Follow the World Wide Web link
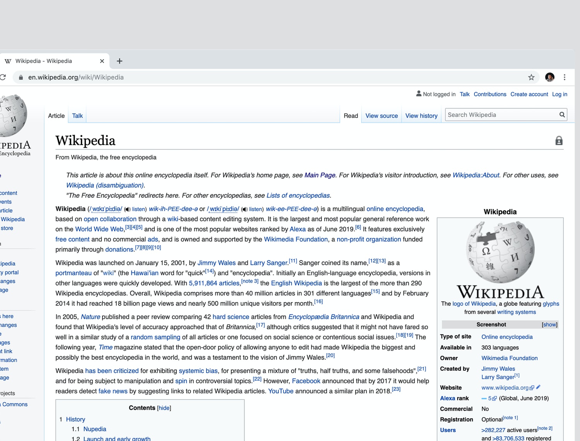Screen dimensions: 580x441 99,229
